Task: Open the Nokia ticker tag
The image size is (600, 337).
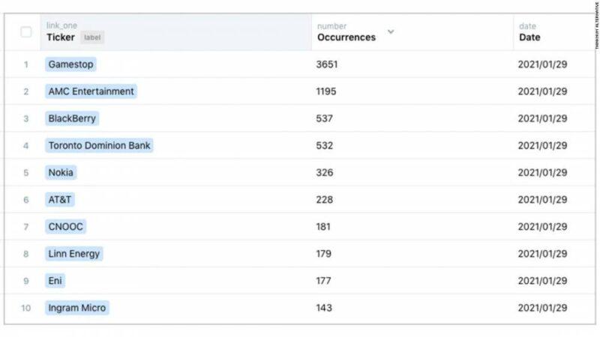Action: coord(61,172)
